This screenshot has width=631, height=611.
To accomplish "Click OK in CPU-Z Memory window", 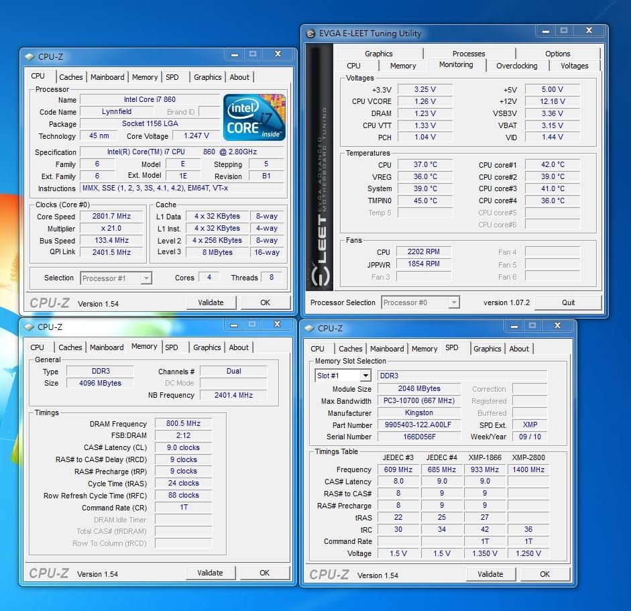I will (264, 573).
